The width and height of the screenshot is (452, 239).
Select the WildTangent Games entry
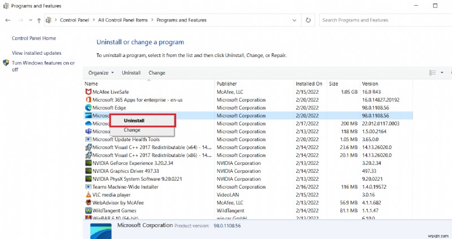coord(248,210)
